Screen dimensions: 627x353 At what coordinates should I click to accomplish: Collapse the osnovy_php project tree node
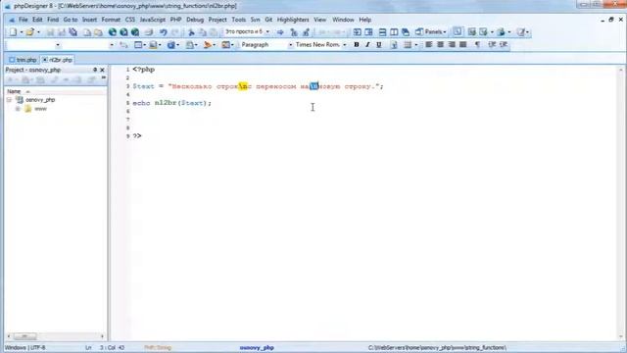pos(9,100)
